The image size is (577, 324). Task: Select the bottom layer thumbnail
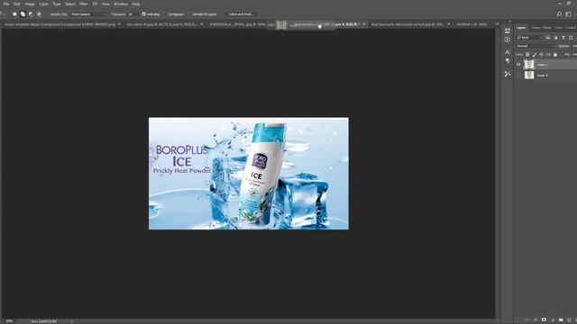pos(529,76)
